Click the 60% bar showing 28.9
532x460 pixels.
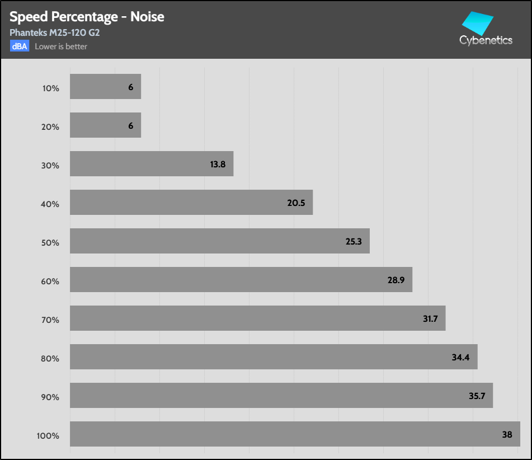coord(241,280)
